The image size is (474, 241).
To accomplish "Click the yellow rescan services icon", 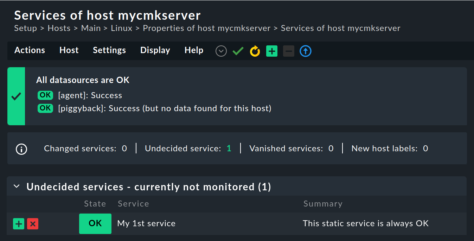I will click(255, 51).
